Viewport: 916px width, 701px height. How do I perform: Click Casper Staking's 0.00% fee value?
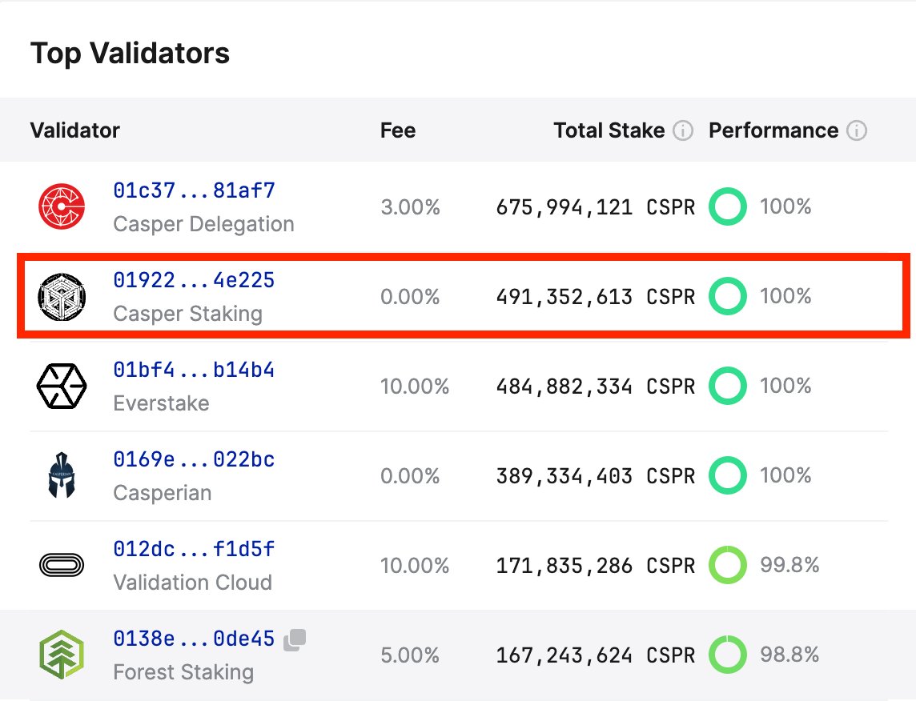(410, 297)
